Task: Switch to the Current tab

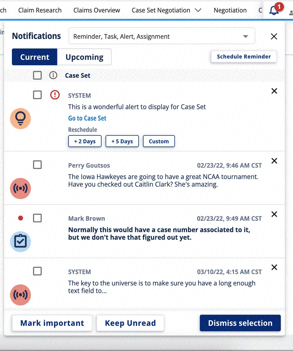Action: pos(35,57)
